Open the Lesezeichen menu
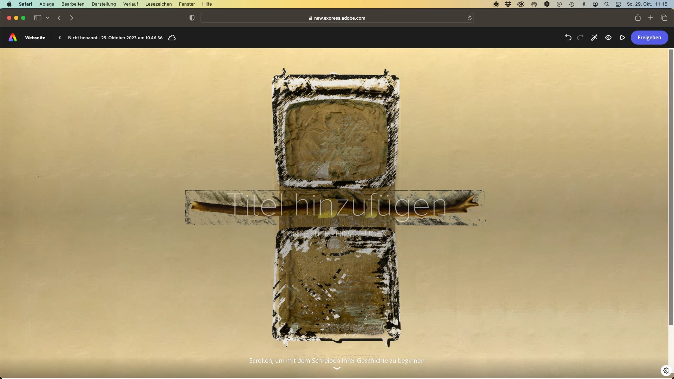 pyautogui.click(x=158, y=4)
